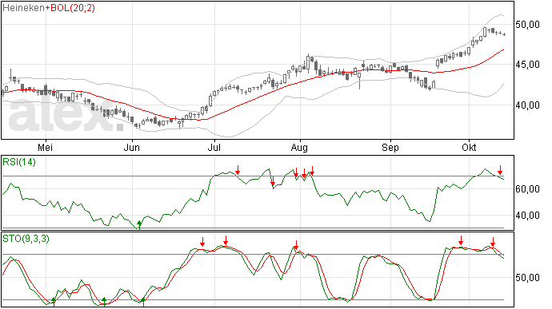Click the 40,00 value on RSI axis
This screenshot has width=552, height=309.
point(527,216)
